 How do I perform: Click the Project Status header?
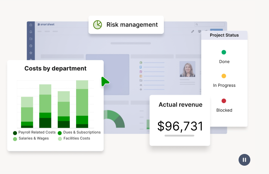coord(224,35)
